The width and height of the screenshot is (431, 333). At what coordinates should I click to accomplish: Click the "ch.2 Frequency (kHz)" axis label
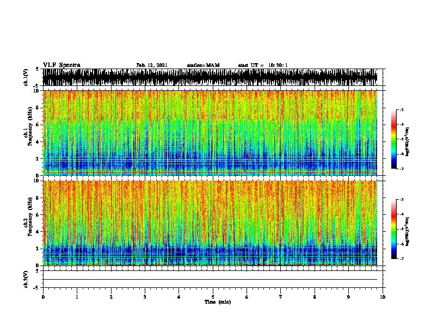[x=28, y=217]
